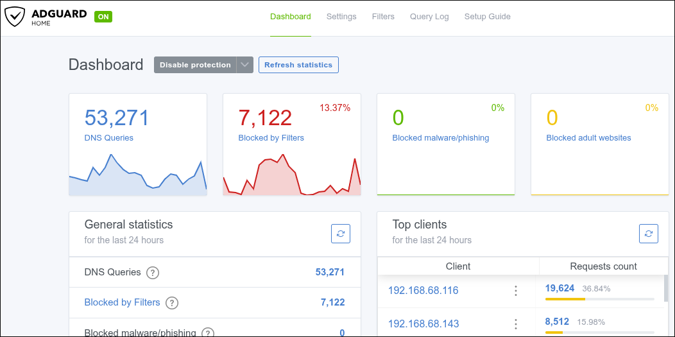The height and width of the screenshot is (337, 675).
Task: Click the Top clients heading
Action: click(x=420, y=224)
